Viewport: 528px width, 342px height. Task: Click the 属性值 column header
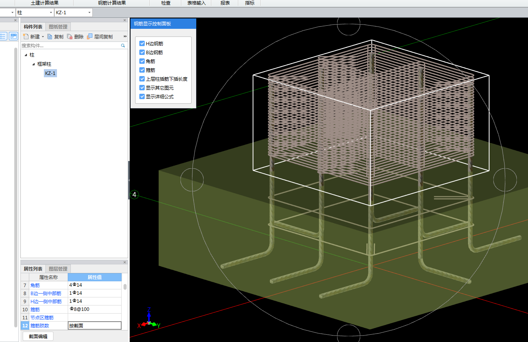(95, 277)
